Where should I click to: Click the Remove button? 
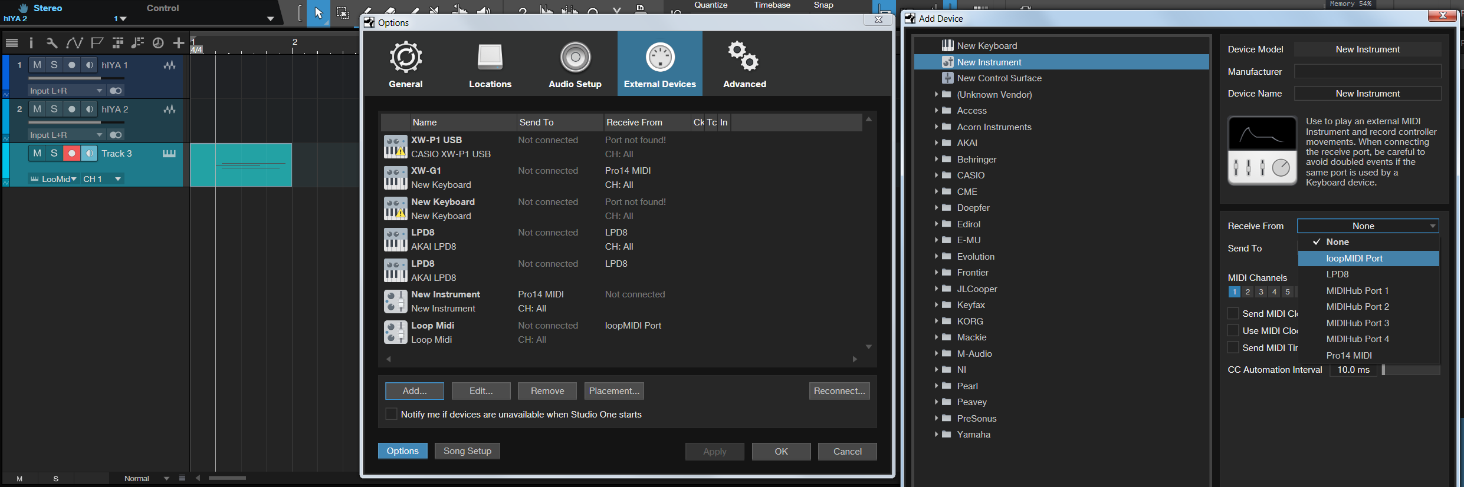tap(547, 391)
